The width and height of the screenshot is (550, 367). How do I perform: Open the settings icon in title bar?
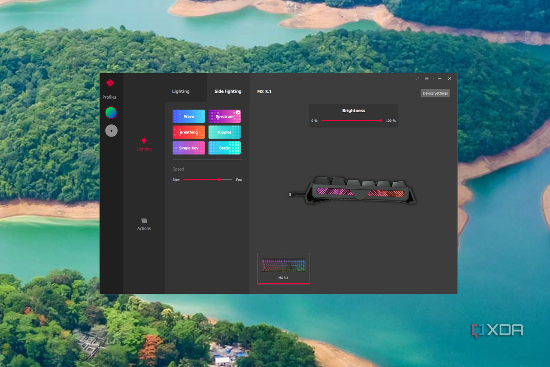pyautogui.click(x=427, y=79)
